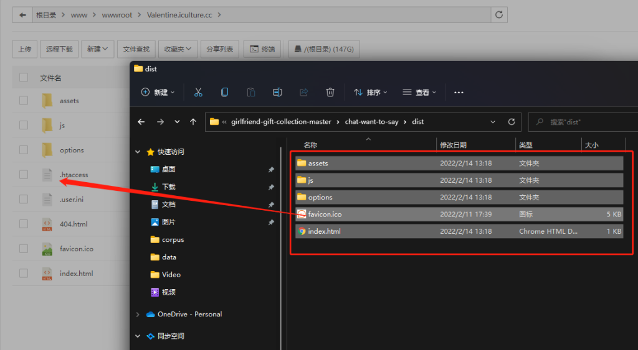Click the Delete trash icon in Explorer
Image resolution: width=638 pixels, height=350 pixels.
pyautogui.click(x=330, y=92)
